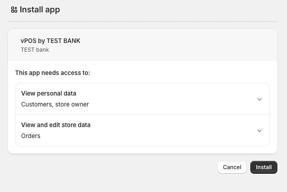Expand the View and edit store data chevron

pos(259,131)
